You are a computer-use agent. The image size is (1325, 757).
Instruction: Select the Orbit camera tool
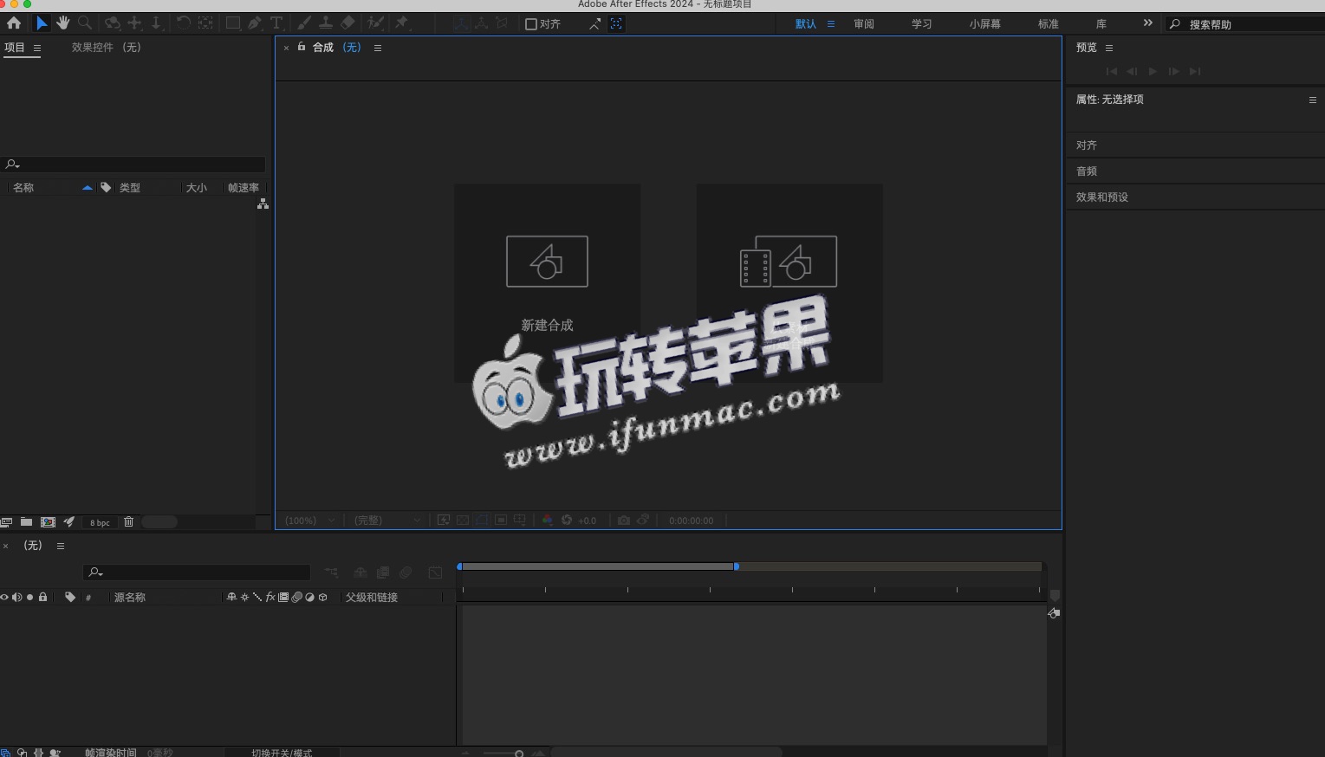[113, 23]
